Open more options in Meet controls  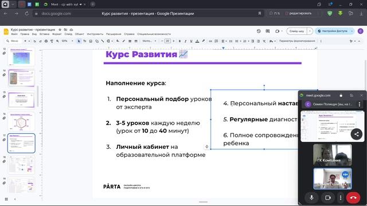click(x=341, y=197)
